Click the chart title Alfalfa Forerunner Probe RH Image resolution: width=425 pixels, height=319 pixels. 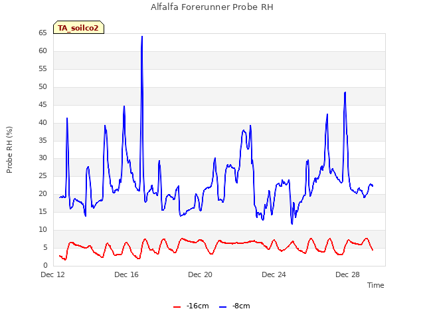coord(212,7)
